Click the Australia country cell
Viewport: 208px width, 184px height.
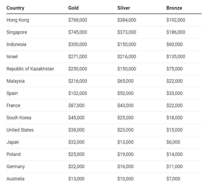tap(15, 179)
